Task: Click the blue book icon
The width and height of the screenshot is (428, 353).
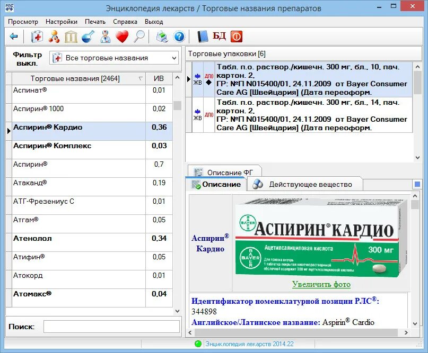Action: pyautogui.click(x=202, y=36)
